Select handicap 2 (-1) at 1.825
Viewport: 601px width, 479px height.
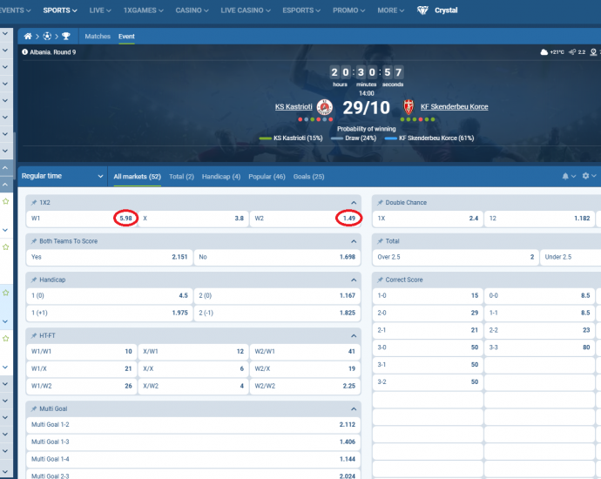[x=277, y=313]
